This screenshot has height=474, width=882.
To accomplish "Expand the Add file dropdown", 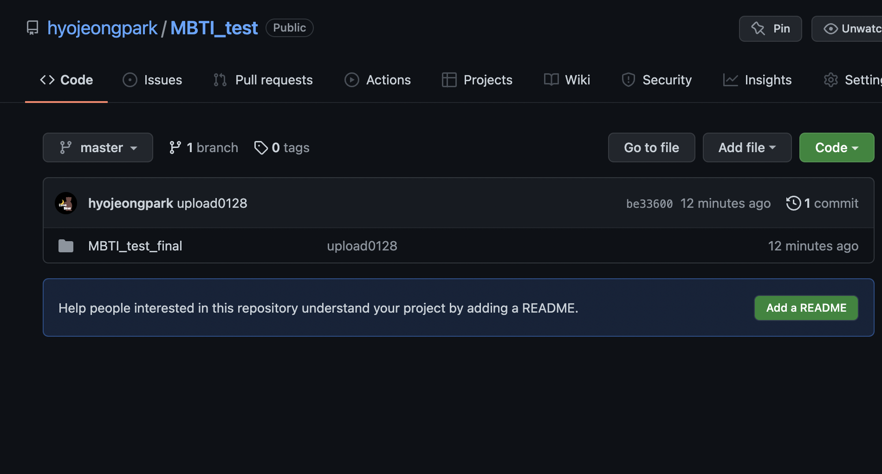I will click(747, 147).
